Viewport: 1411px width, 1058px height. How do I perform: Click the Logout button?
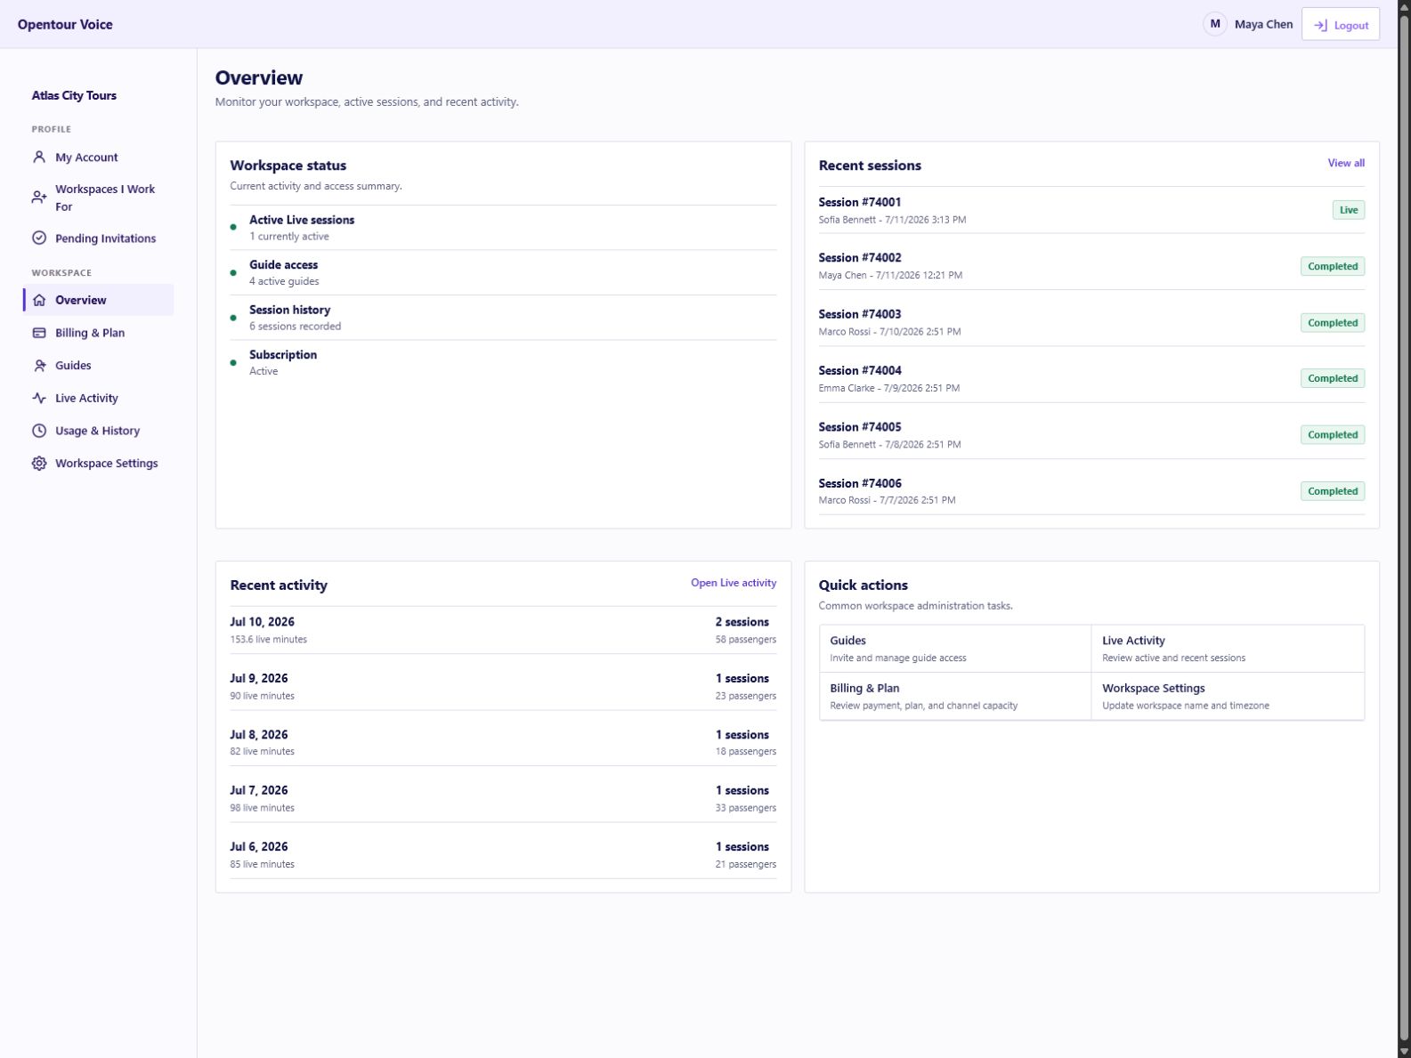(1341, 25)
